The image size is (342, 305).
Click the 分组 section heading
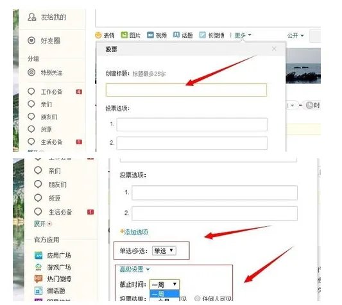click(x=33, y=58)
